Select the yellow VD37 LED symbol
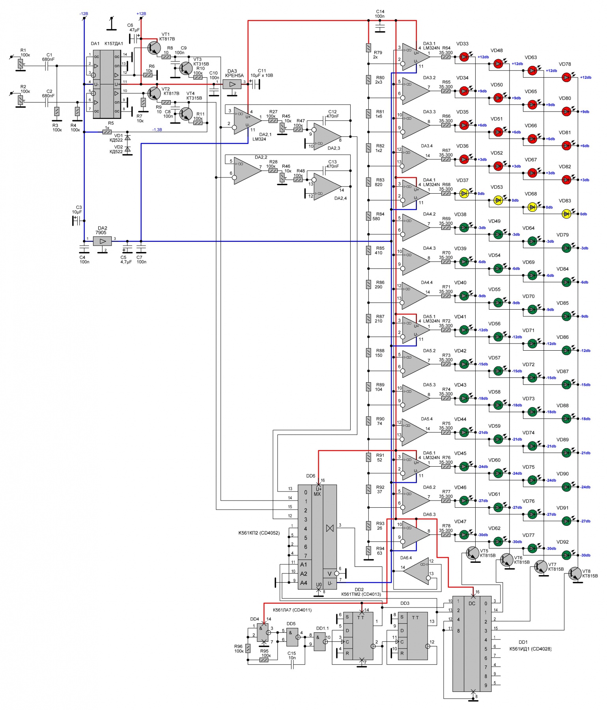Viewport: 607px width, 710px height. point(464,193)
